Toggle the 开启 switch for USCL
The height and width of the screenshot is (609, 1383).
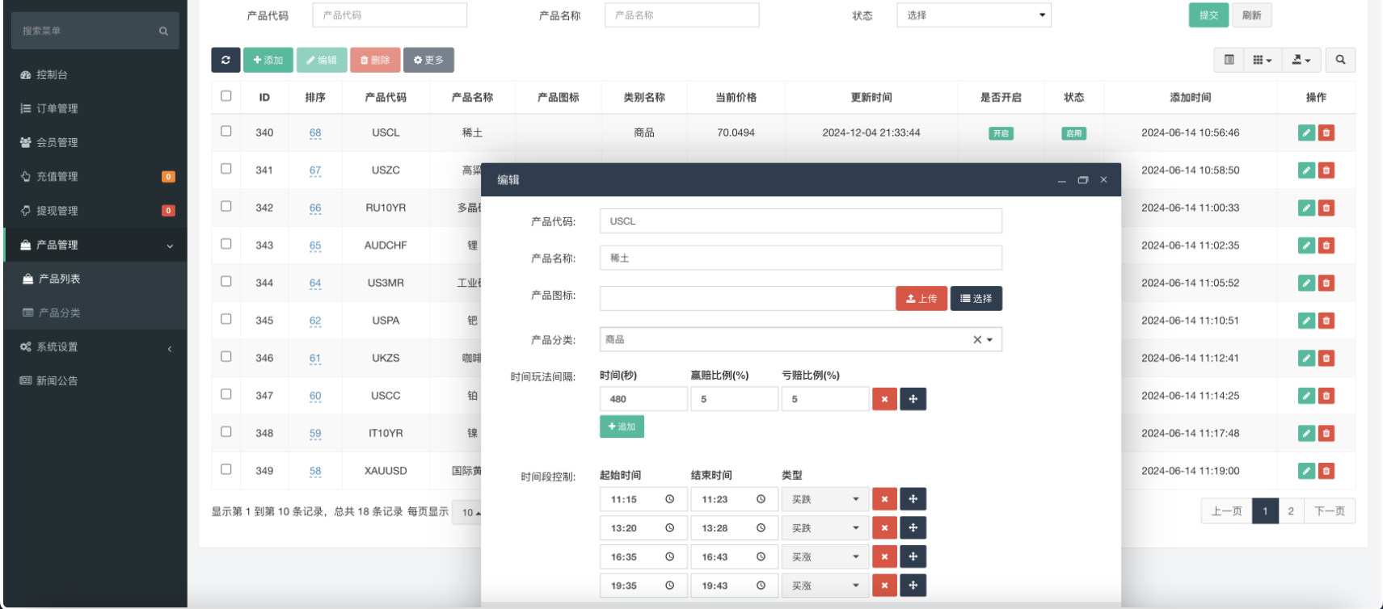click(1001, 133)
